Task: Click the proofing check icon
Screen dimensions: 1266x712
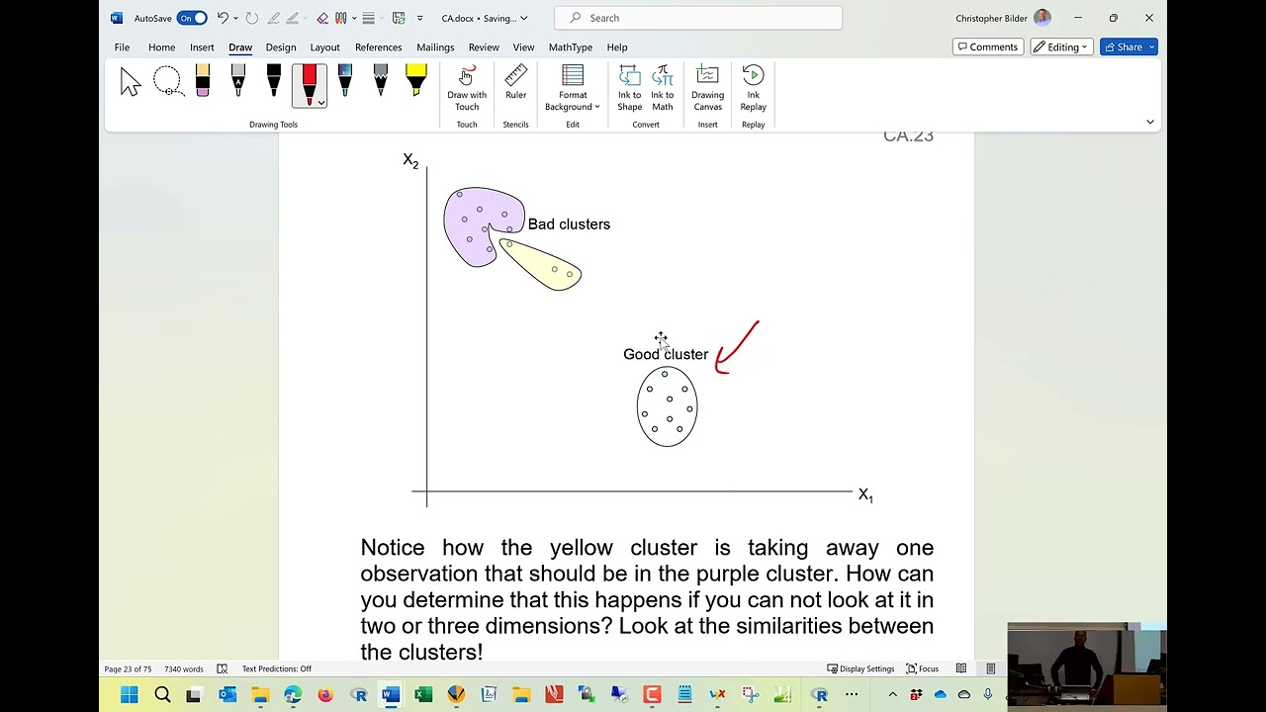Action: (x=223, y=668)
